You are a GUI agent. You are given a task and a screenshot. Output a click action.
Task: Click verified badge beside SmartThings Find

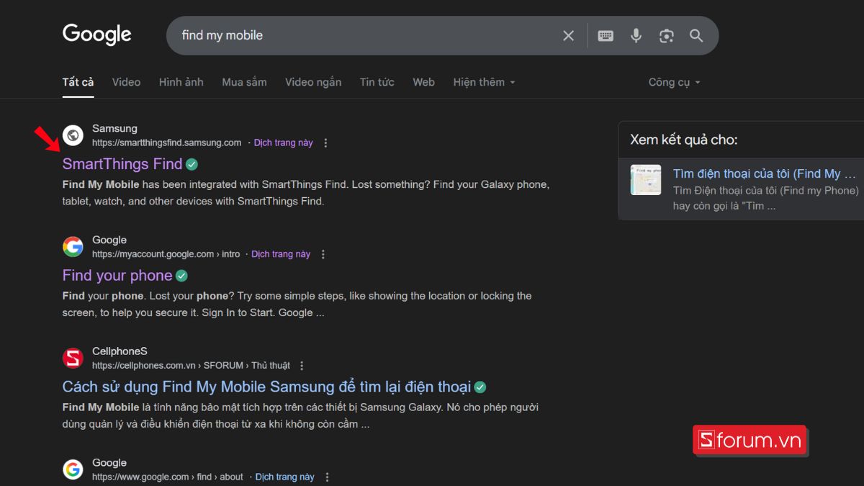[x=192, y=164]
